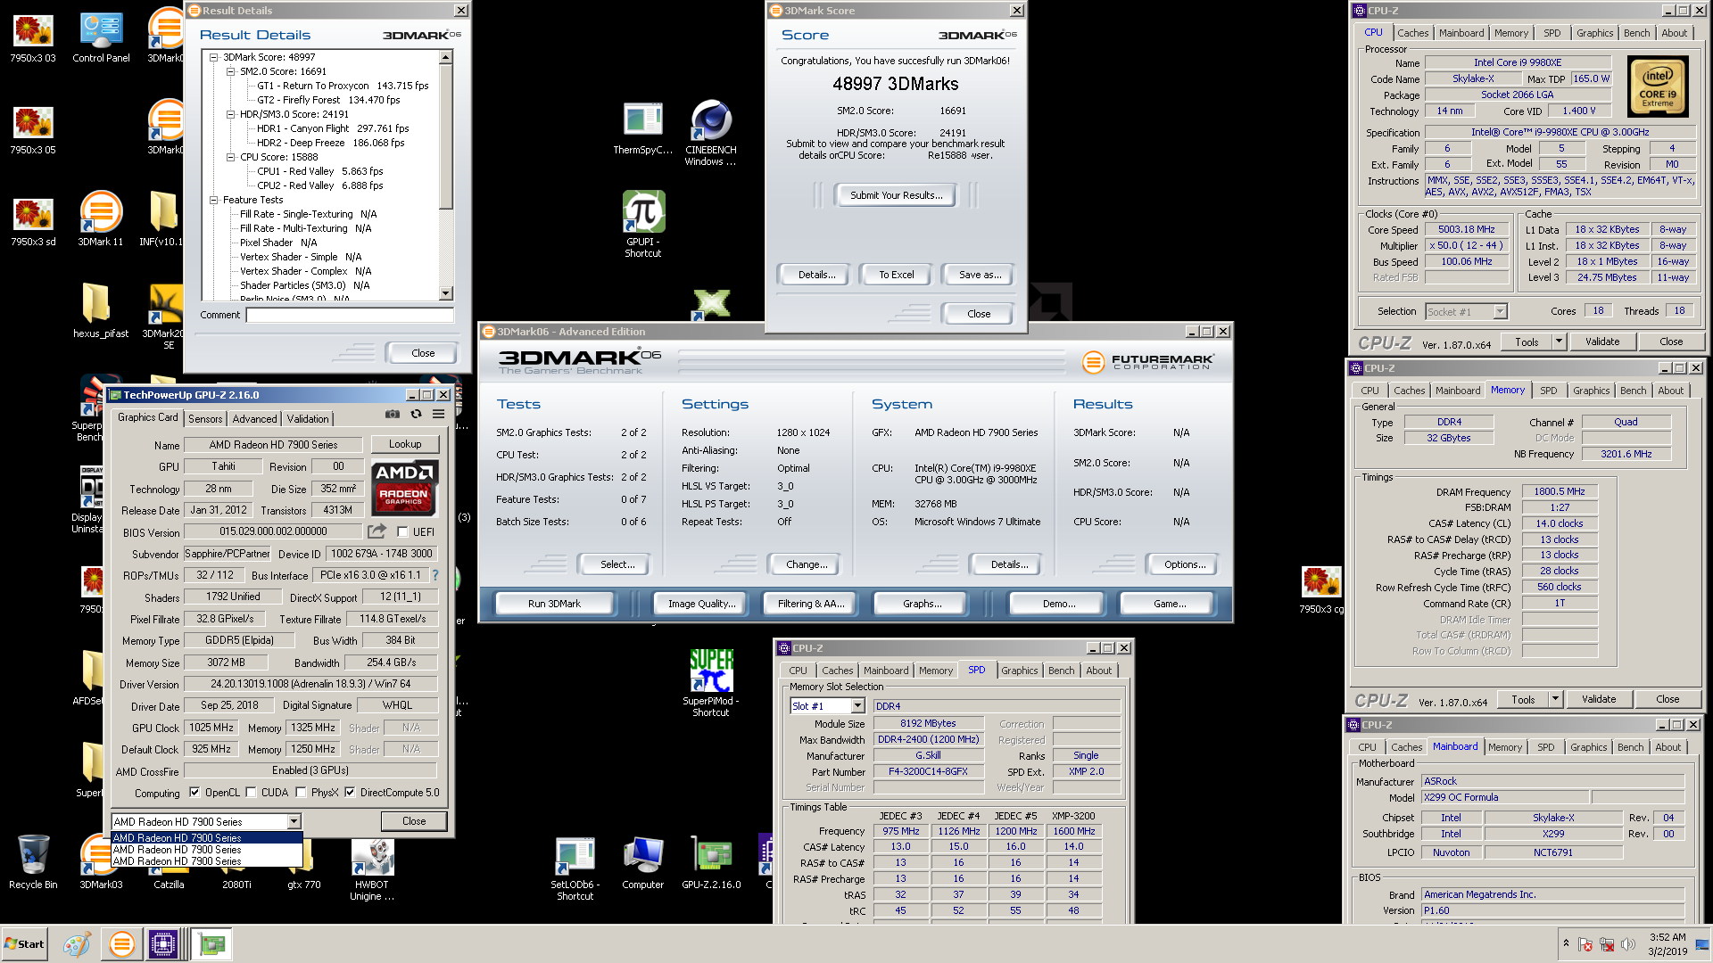Click the Comment input field
Viewport: 1713px width, 963px height.
[350, 315]
